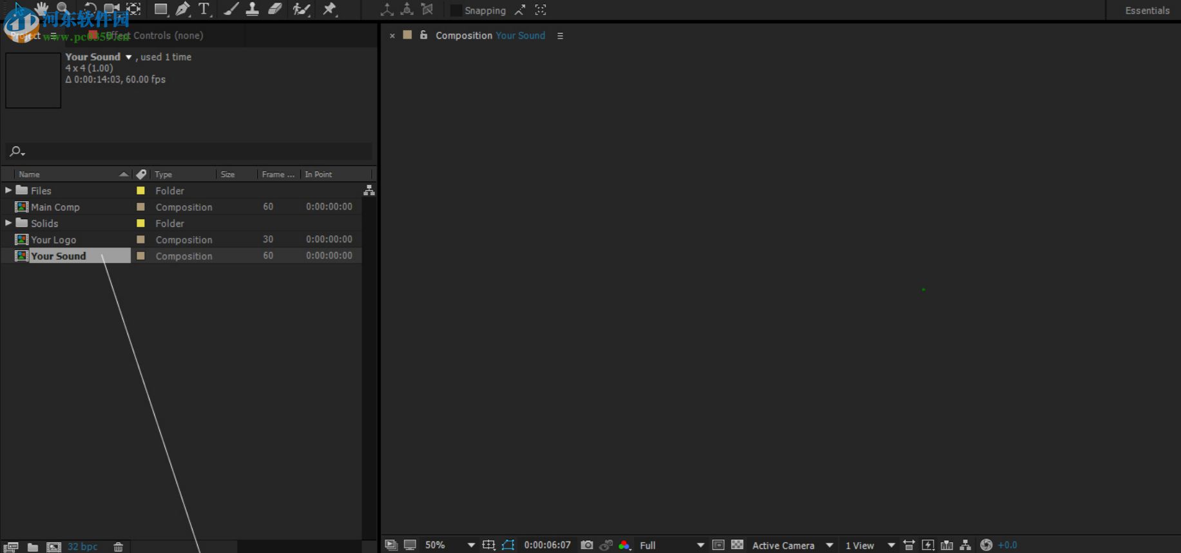Toggle the transparency grid
Viewport: 1181px width, 553px height.
point(738,545)
